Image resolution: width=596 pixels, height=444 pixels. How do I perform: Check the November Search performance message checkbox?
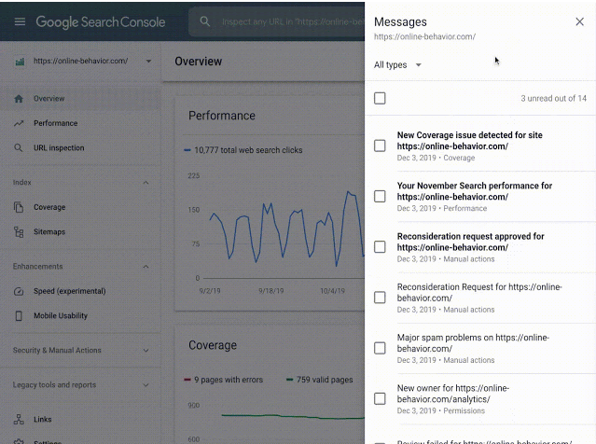point(380,196)
